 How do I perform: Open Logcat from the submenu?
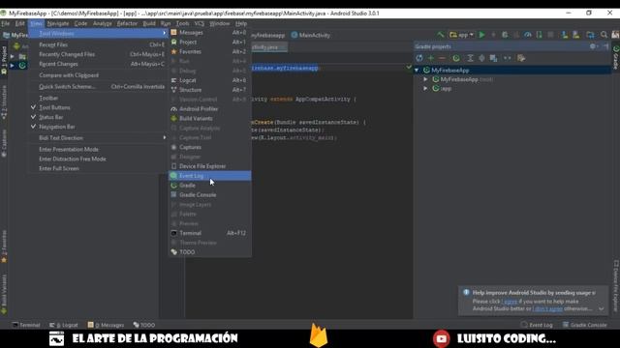(209, 80)
